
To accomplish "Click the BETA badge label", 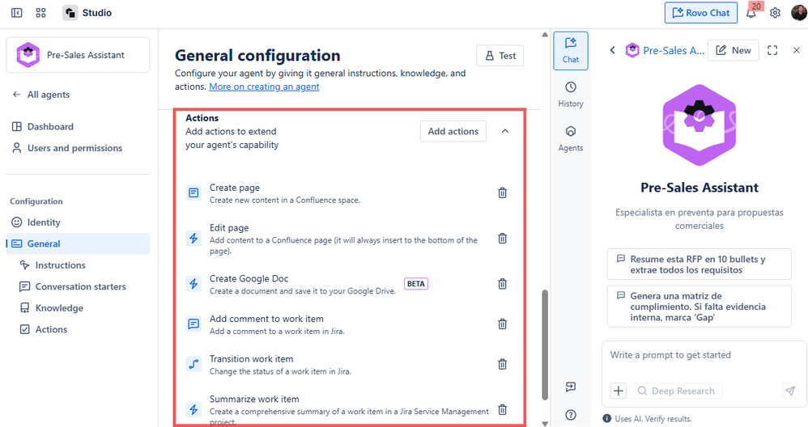I will (416, 284).
